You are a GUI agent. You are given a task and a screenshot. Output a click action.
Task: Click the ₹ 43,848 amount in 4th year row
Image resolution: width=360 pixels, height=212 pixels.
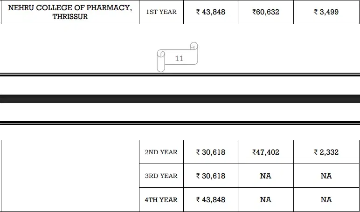tap(211, 200)
